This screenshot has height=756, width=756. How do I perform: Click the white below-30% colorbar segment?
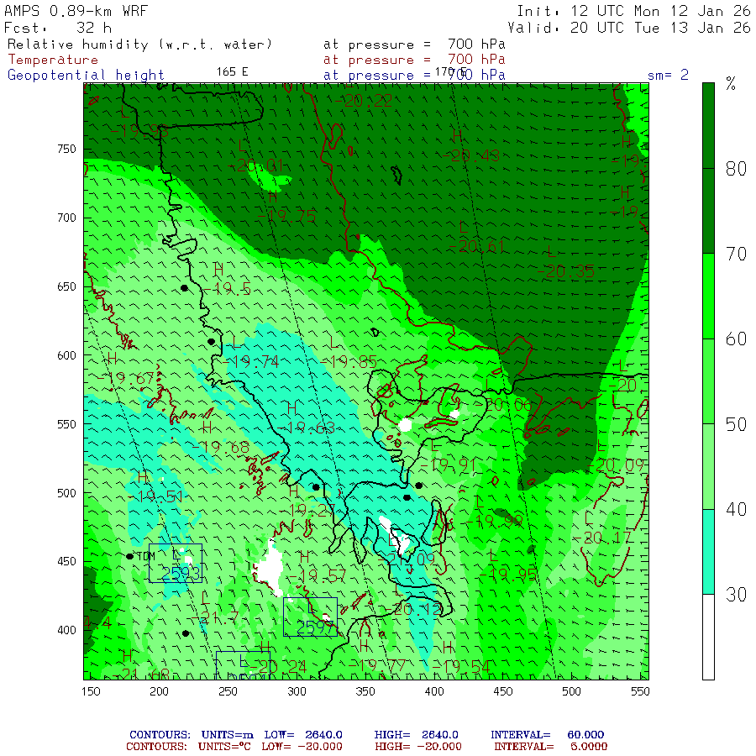click(x=709, y=636)
